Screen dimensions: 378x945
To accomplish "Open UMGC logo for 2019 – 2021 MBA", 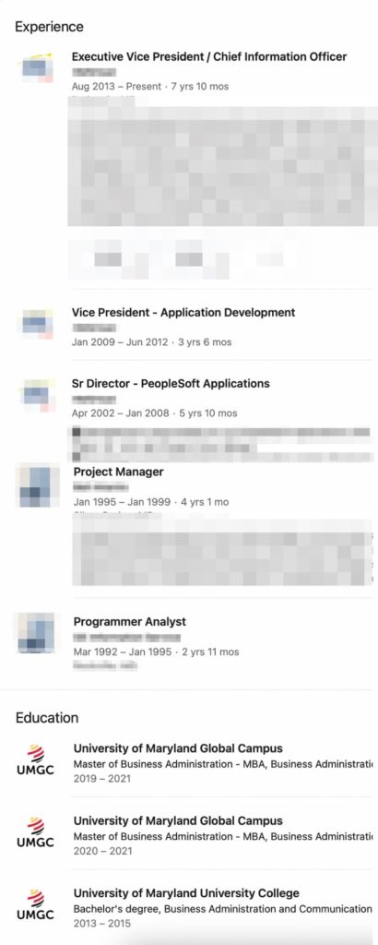I will point(35,760).
